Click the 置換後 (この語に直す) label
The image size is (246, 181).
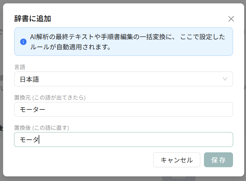tap(42, 128)
